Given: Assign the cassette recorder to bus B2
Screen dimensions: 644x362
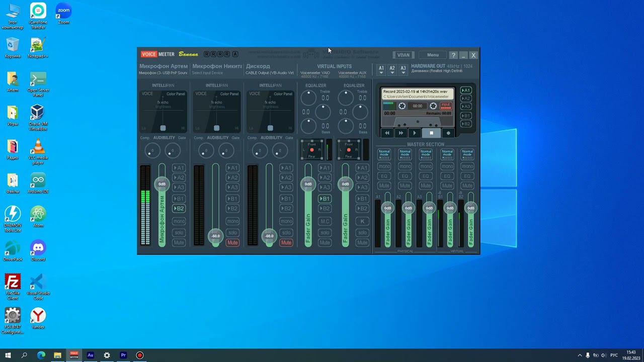Looking at the screenshot, I should click(x=466, y=124).
